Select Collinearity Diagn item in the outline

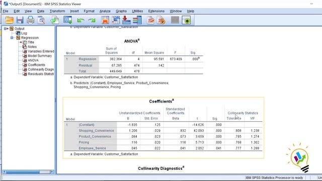(41, 69)
